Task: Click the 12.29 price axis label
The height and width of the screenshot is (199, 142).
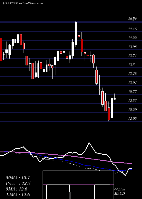Action: click(x=132, y=109)
